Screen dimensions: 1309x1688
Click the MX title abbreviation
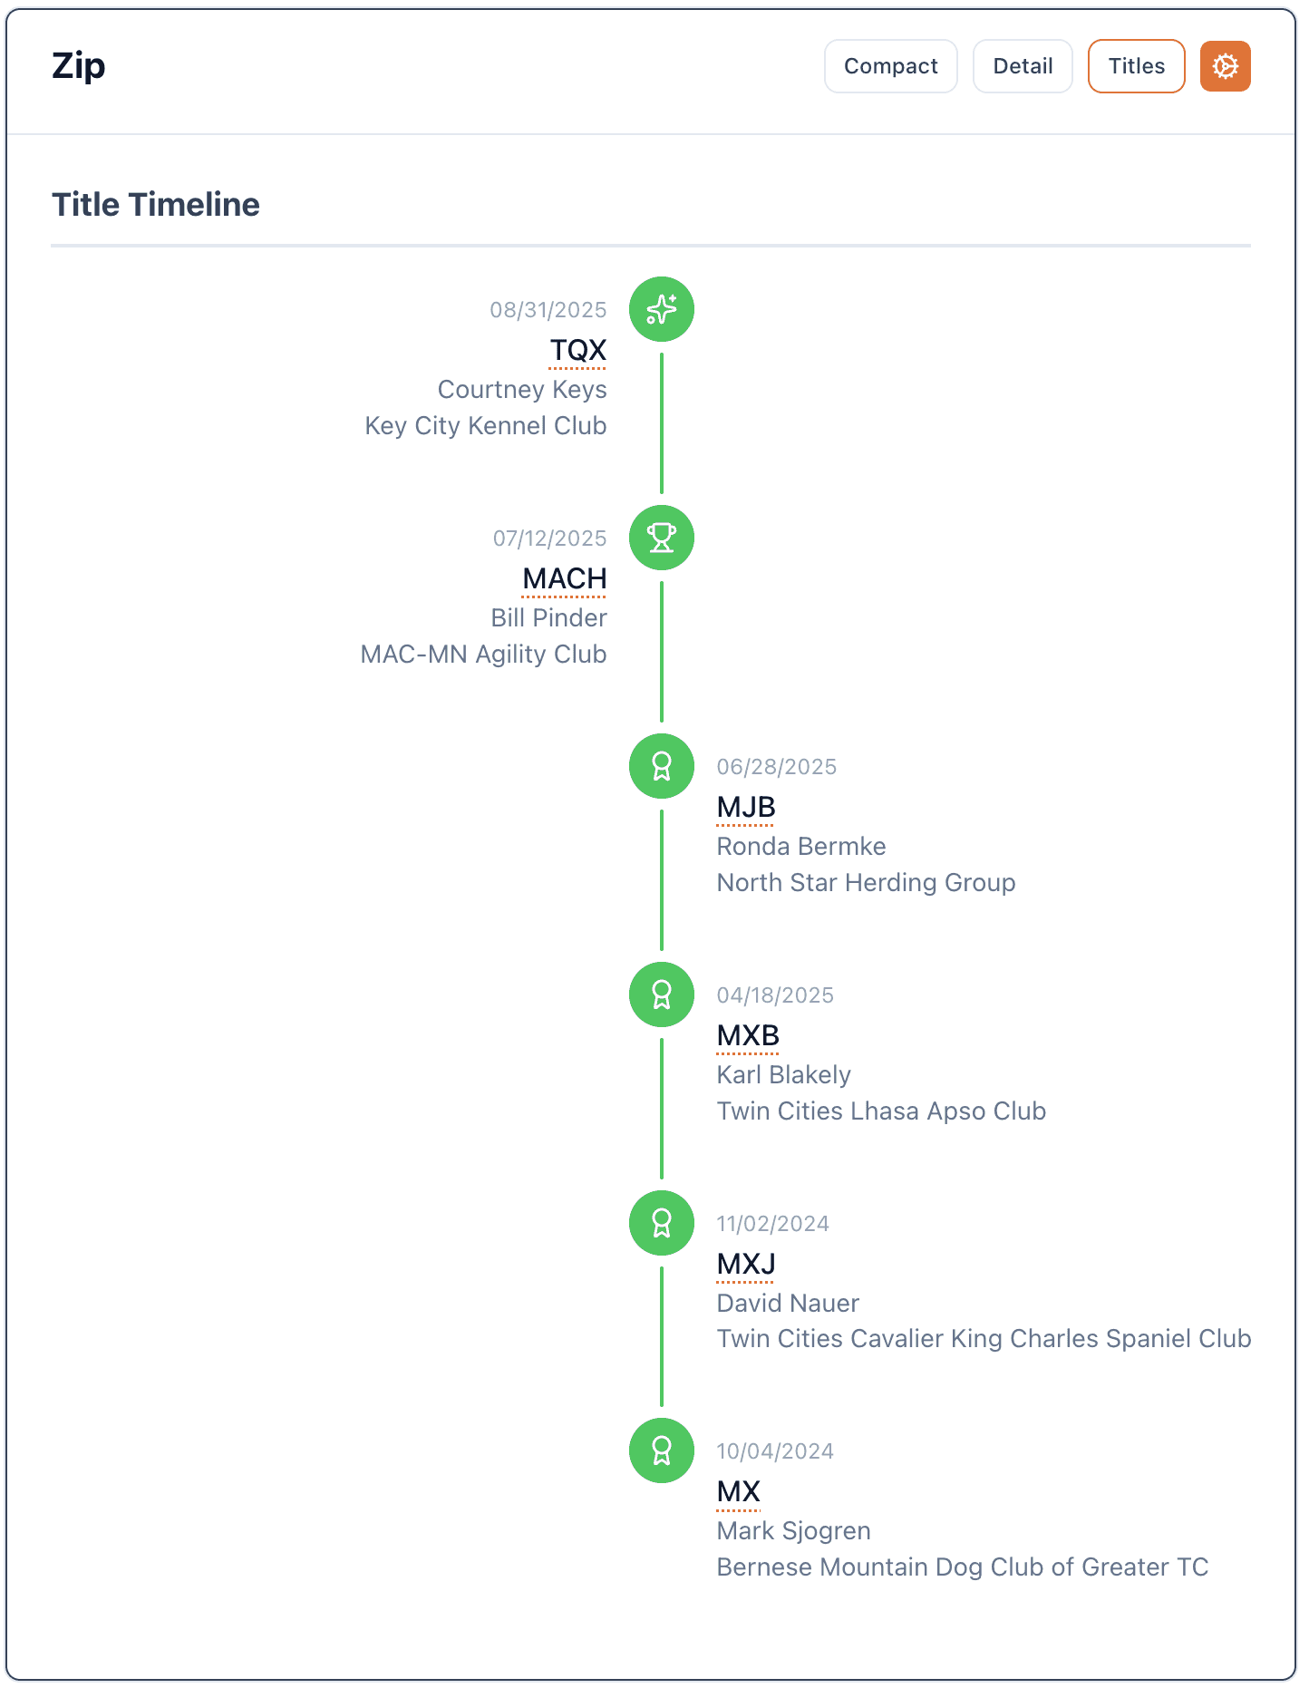point(739,1491)
